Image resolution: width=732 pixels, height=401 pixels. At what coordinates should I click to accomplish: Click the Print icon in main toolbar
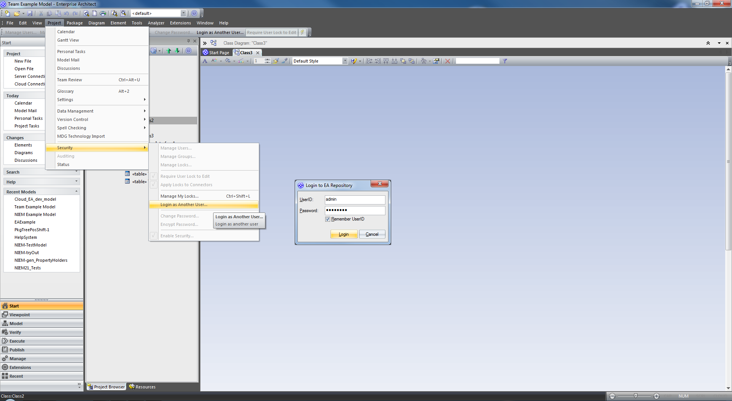click(103, 13)
